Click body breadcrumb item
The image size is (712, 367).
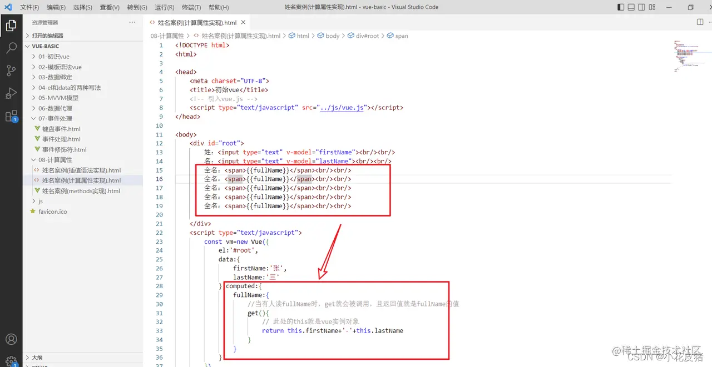[328, 36]
